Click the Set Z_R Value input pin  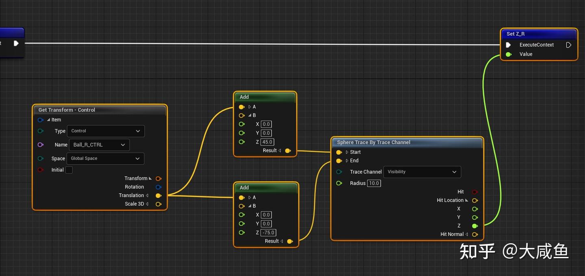[509, 54]
